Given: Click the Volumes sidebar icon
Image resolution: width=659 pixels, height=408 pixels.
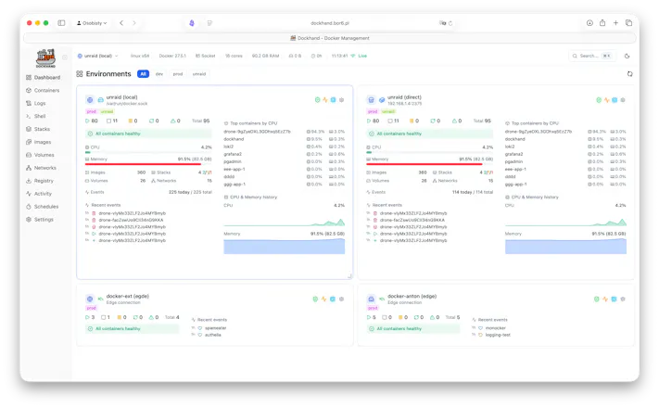Looking at the screenshot, I should [29, 155].
